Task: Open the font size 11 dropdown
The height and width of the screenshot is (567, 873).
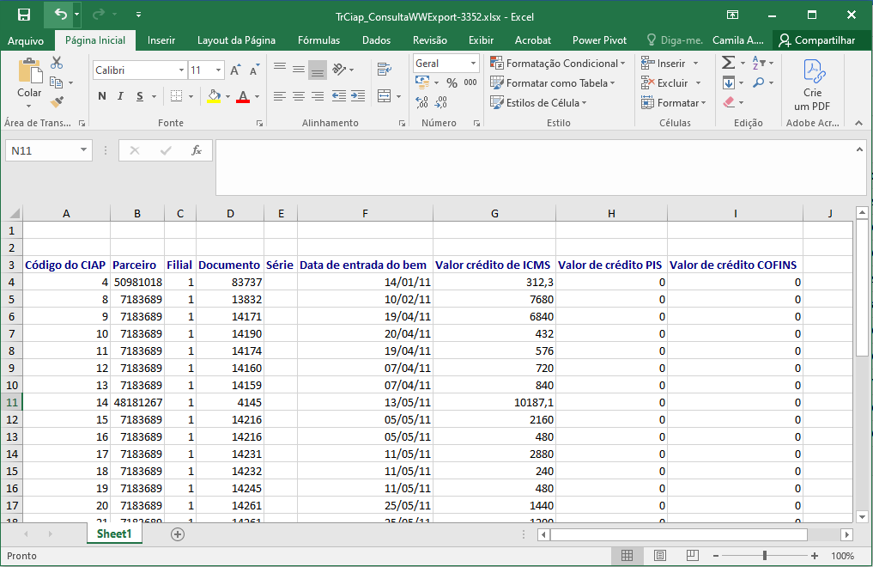Action: [218, 70]
